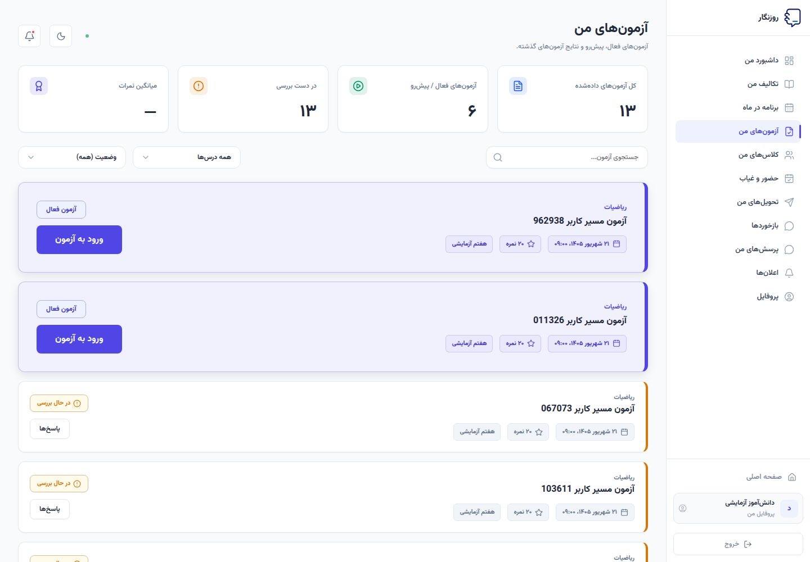Image resolution: width=810 pixels, height=562 pixels.
Task: Click the حضور و غیاب calendar-check icon
Action: point(789,179)
